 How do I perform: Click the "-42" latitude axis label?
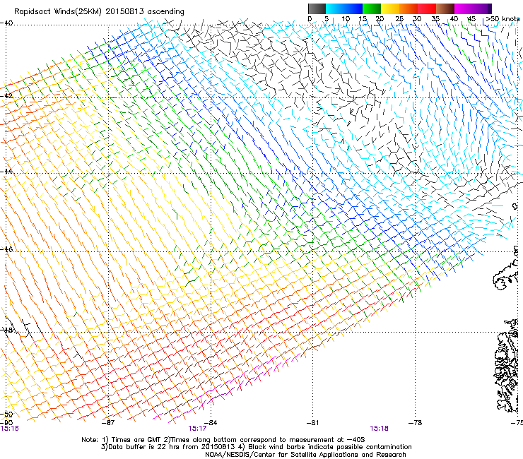(6, 96)
